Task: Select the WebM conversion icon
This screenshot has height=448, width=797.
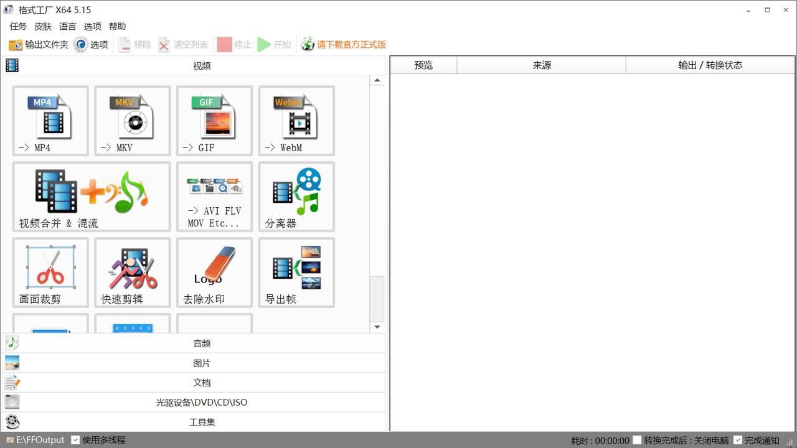Action: (296, 121)
